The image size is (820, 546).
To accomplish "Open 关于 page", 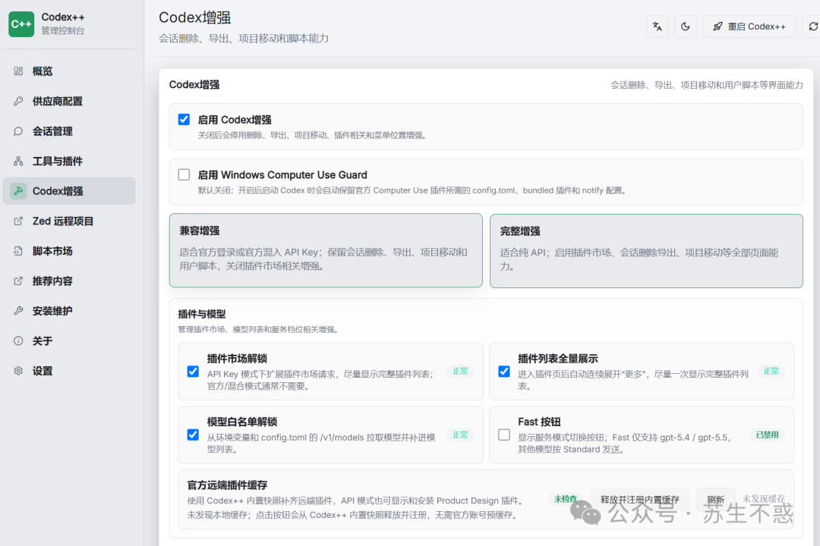I will pyautogui.click(x=69, y=340).
